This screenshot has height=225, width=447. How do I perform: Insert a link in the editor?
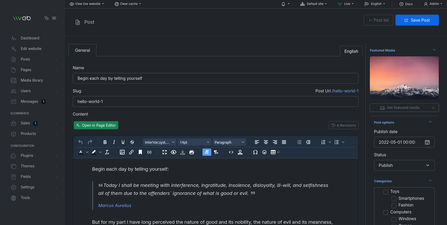[x=131, y=152]
